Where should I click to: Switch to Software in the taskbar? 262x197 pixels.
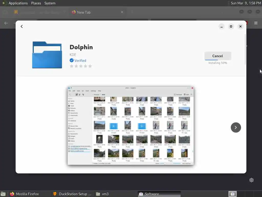[159, 194]
